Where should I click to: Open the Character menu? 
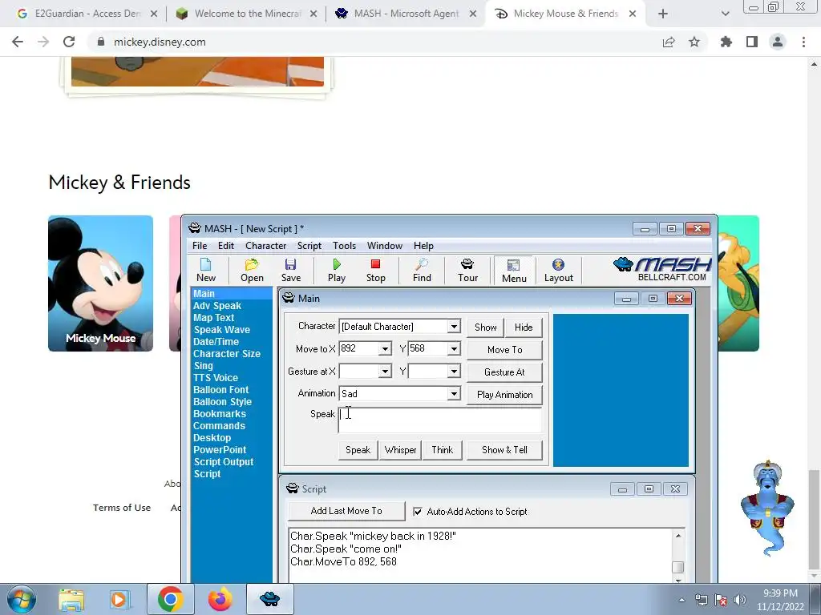(x=266, y=246)
